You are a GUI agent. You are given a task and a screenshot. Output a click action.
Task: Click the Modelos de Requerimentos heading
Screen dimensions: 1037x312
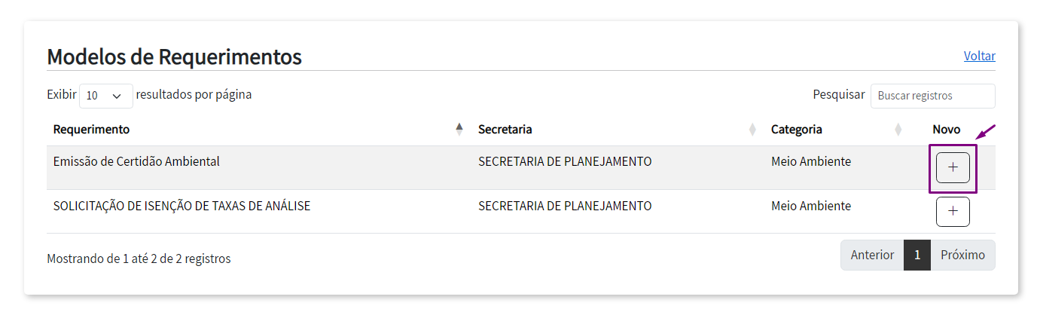click(x=174, y=57)
